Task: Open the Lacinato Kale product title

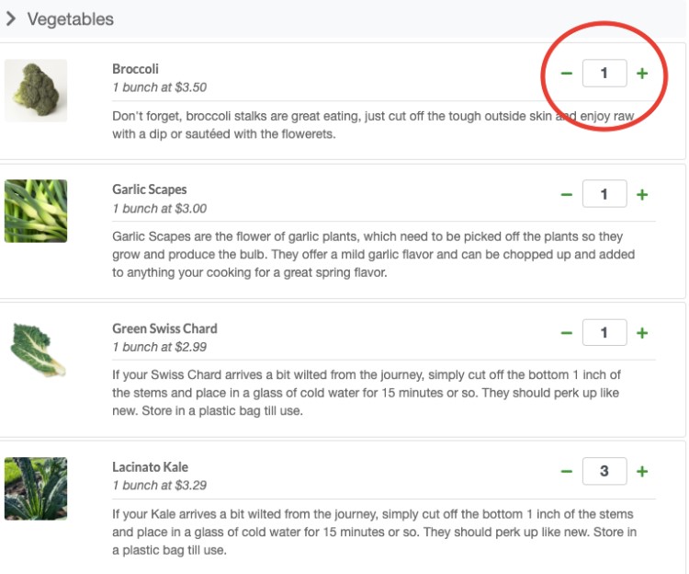Action: pyautogui.click(x=150, y=467)
